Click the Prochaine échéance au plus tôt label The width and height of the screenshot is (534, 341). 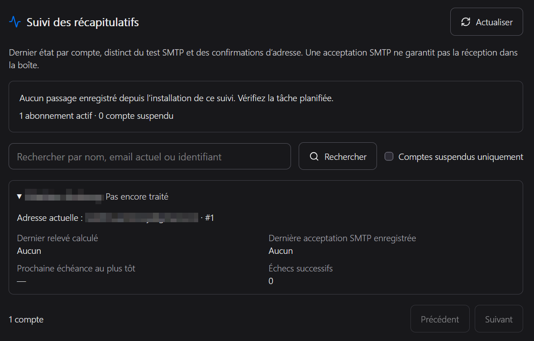pos(76,268)
